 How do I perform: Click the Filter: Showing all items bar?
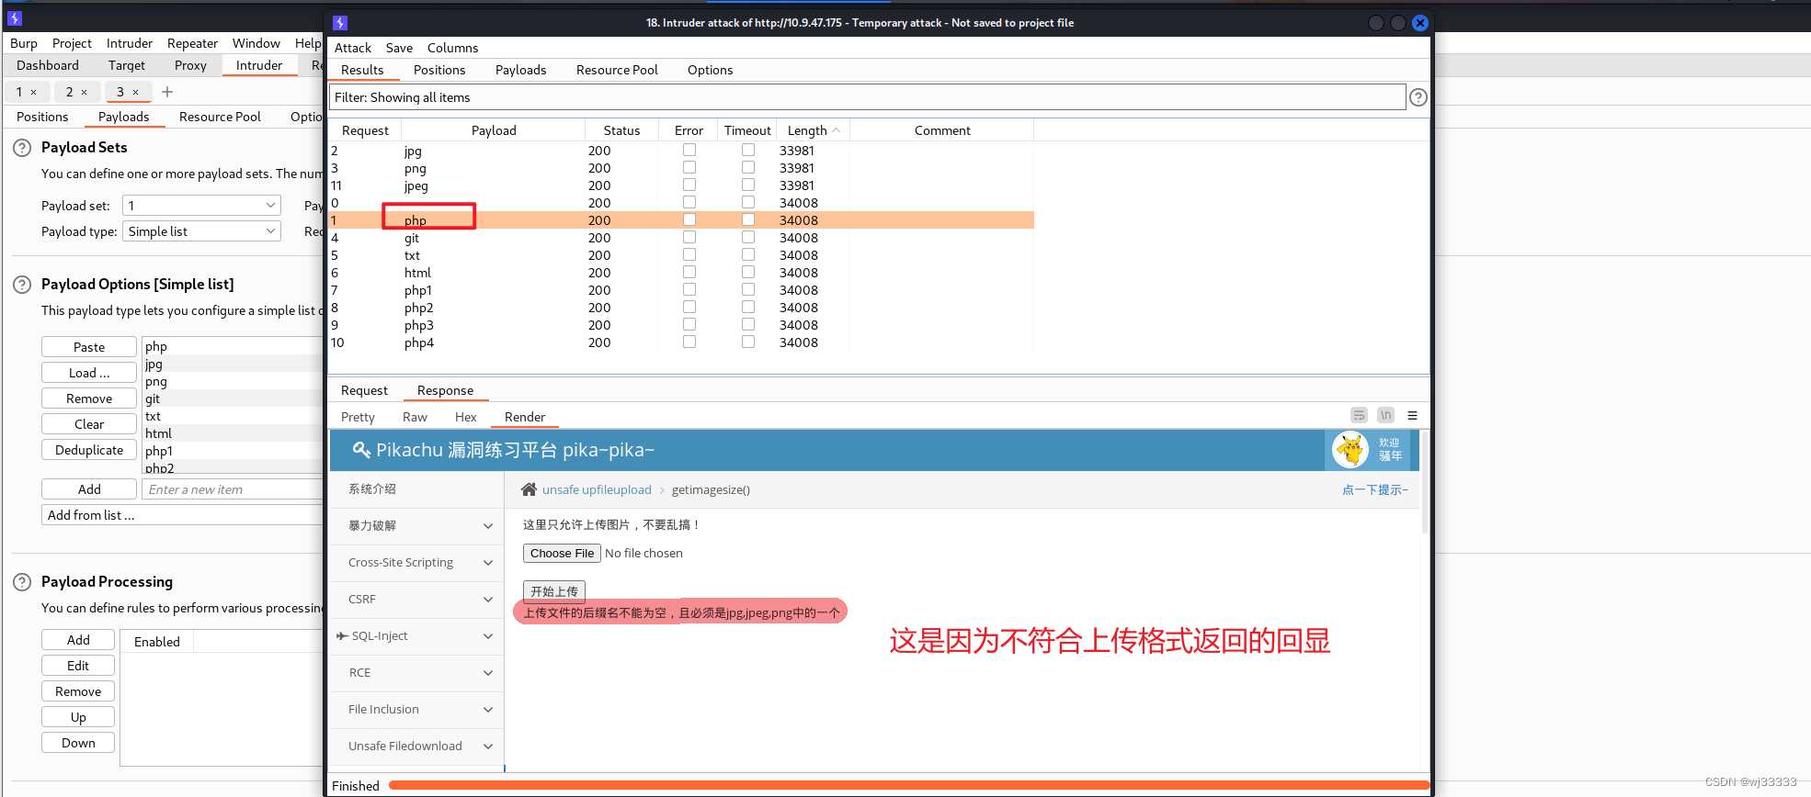point(867,97)
